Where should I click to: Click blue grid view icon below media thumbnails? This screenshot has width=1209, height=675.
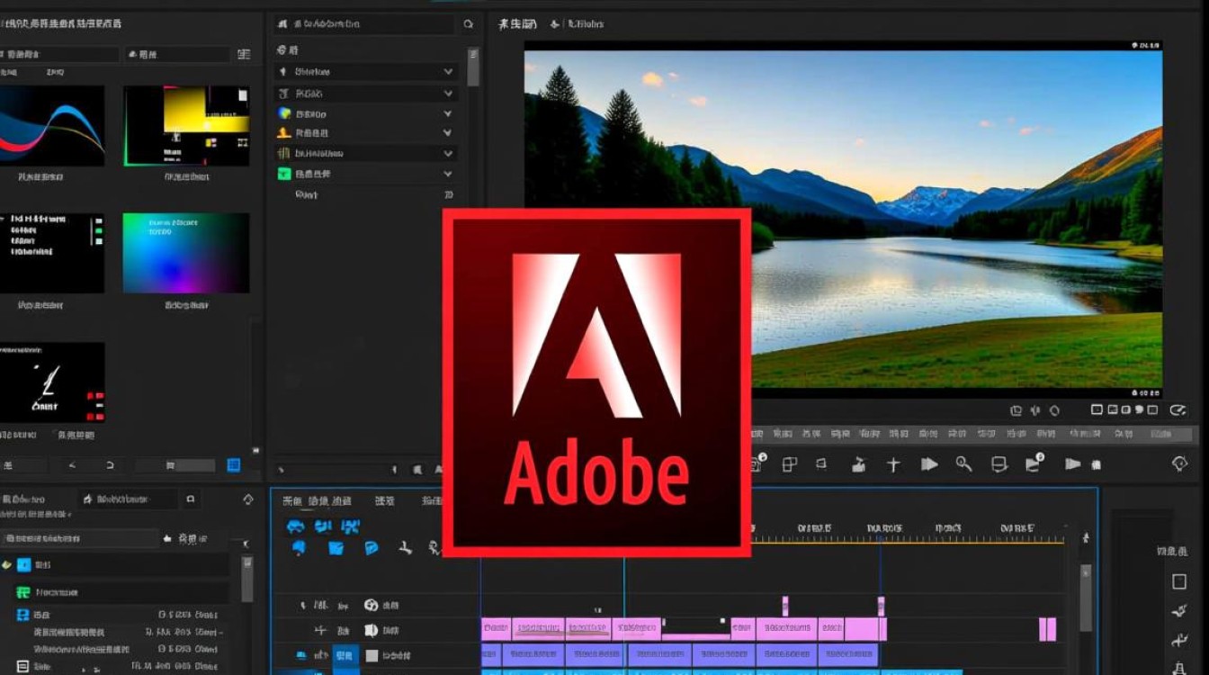pyautogui.click(x=234, y=465)
